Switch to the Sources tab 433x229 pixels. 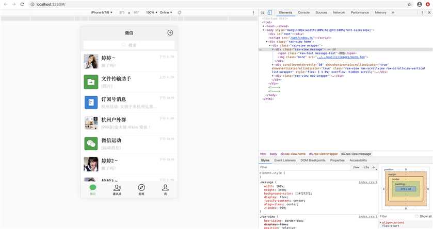pyautogui.click(x=321, y=13)
